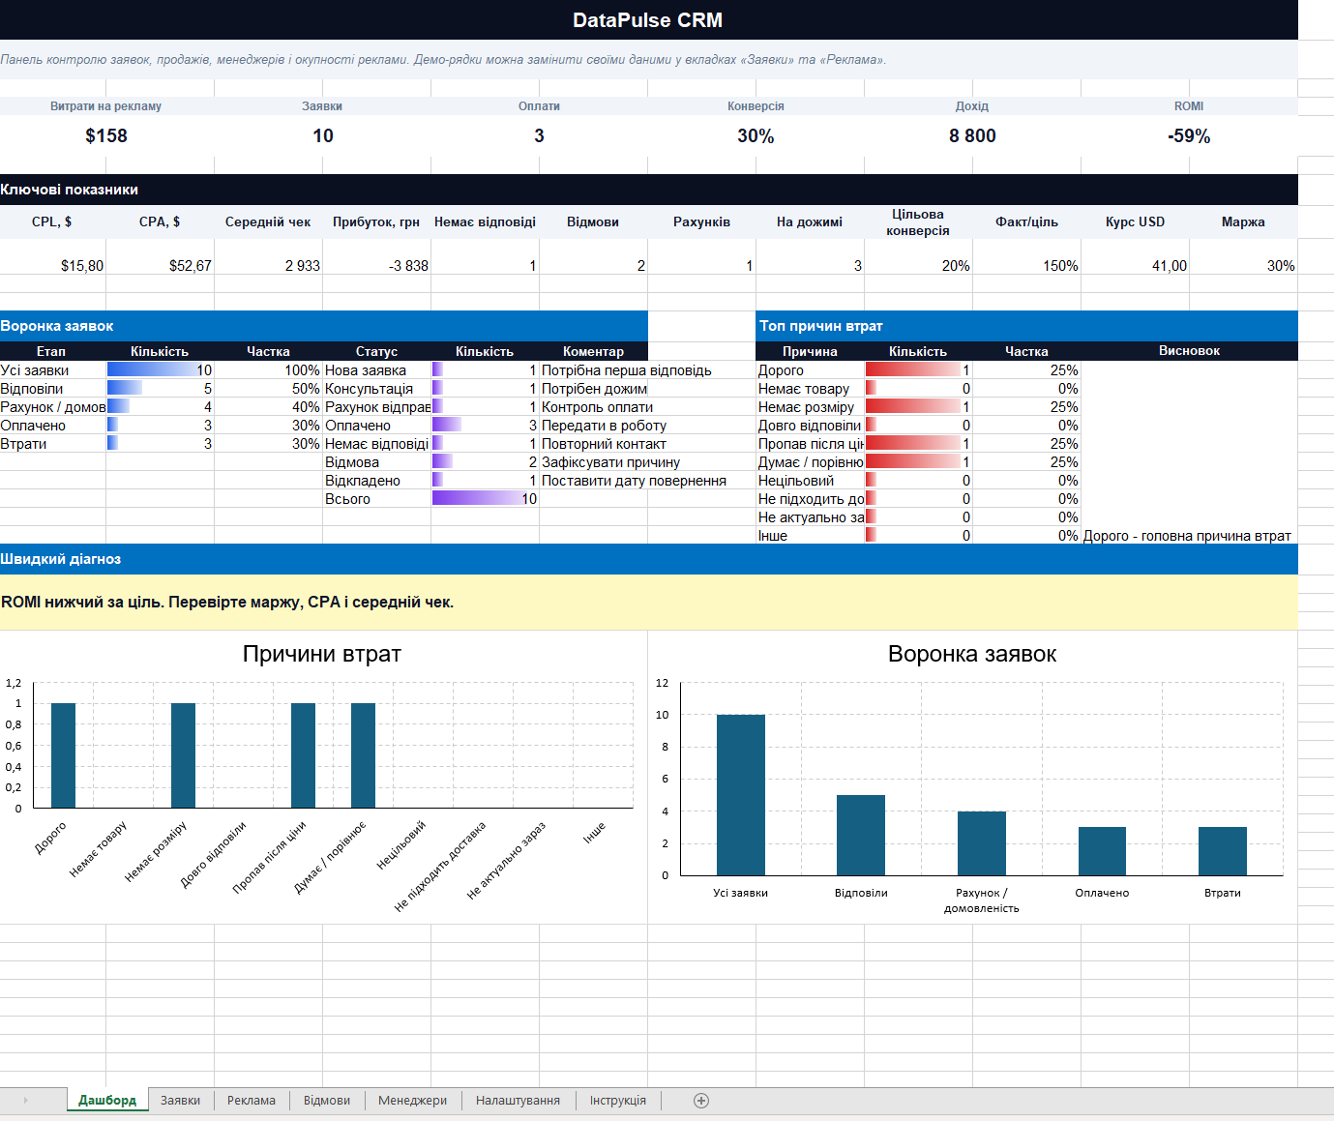Click the 'Топ причин втрат' section header
This screenshot has width=1334, height=1121.
[1026, 326]
